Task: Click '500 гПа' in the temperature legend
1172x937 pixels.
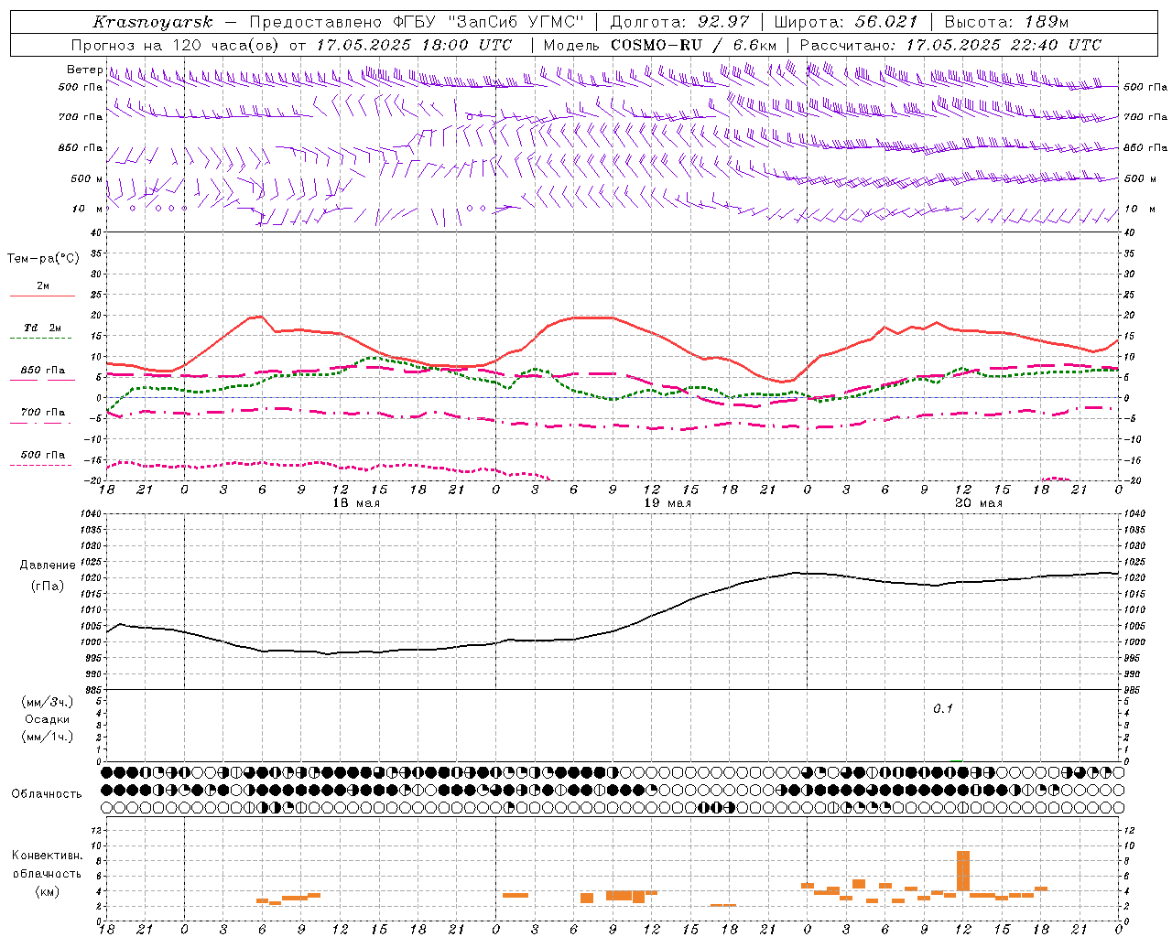Action: point(43,455)
